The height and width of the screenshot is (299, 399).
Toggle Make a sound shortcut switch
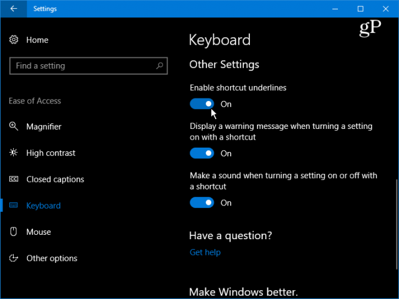[202, 202]
